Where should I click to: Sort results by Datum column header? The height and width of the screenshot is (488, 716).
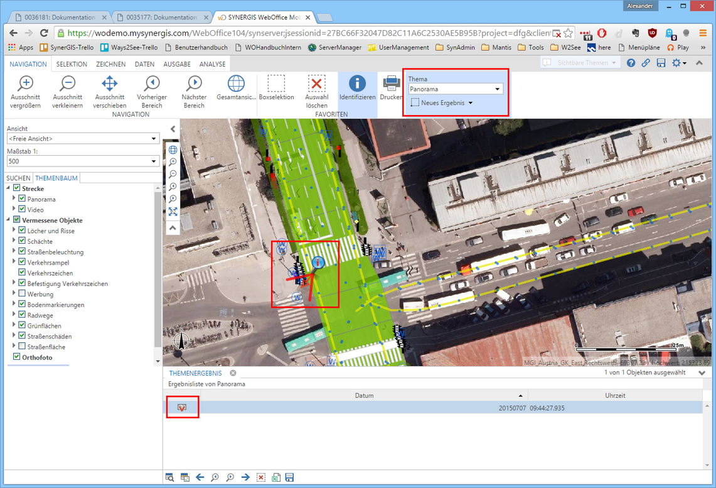coord(364,396)
